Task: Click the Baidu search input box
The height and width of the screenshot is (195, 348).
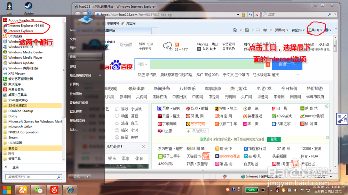Action: [207, 64]
